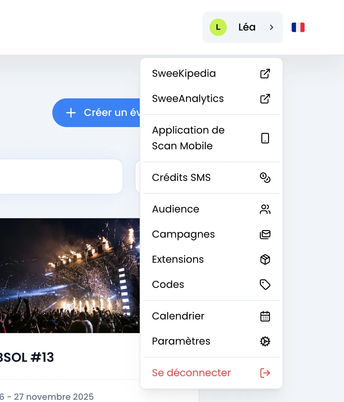
Task: Choose Se déconnecter to log out
Action: (x=211, y=373)
